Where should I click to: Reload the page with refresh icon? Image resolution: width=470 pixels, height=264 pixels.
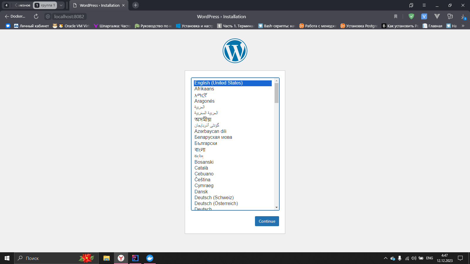[x=36, y=16]
